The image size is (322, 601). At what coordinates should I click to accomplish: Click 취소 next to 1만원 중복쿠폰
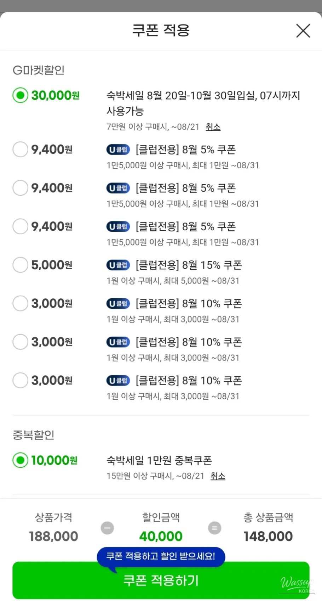[x=218, y=476]
